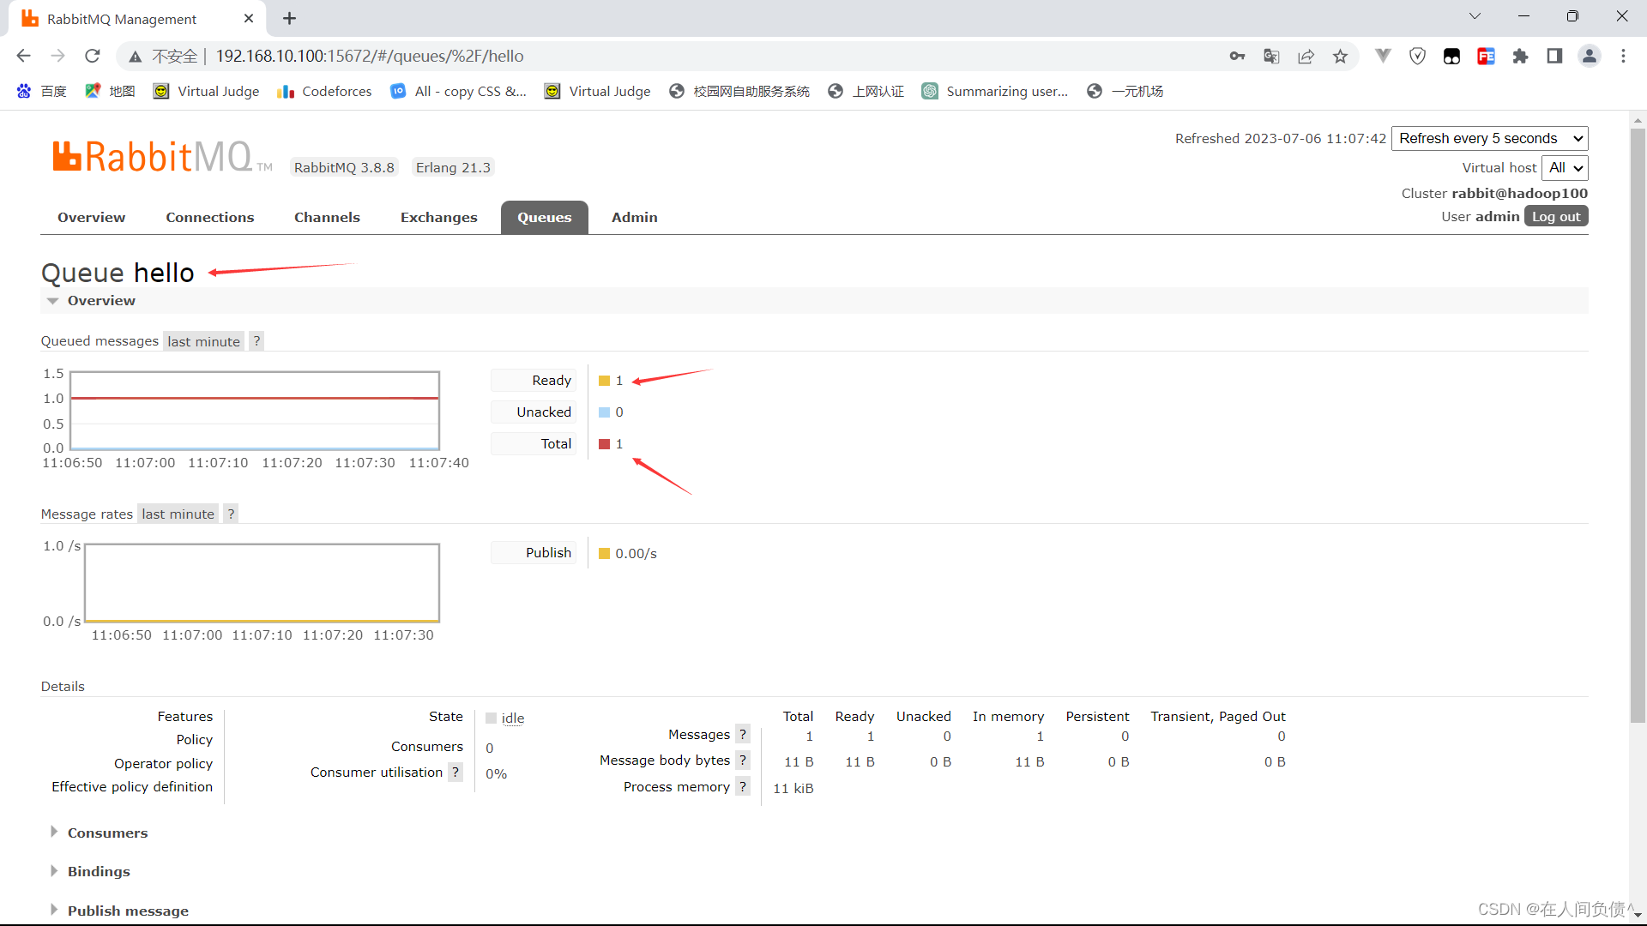Click the Admin tab icon
This screenshot has width=1647, height=926.
point(635,217)
